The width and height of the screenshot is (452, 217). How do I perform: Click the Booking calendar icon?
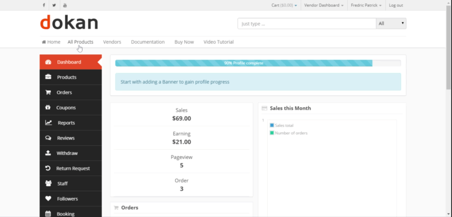[x=48, y=214]
